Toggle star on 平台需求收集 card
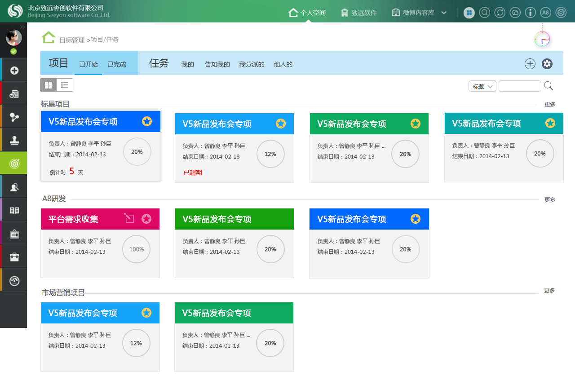The image size is (575, 385). (x=146, y=219)
